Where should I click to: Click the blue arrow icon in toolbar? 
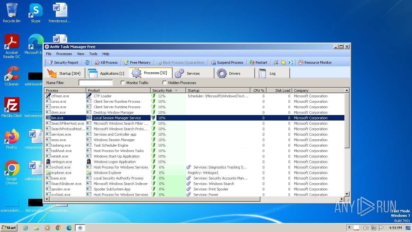pyautogui.click(x=291, y=63)
